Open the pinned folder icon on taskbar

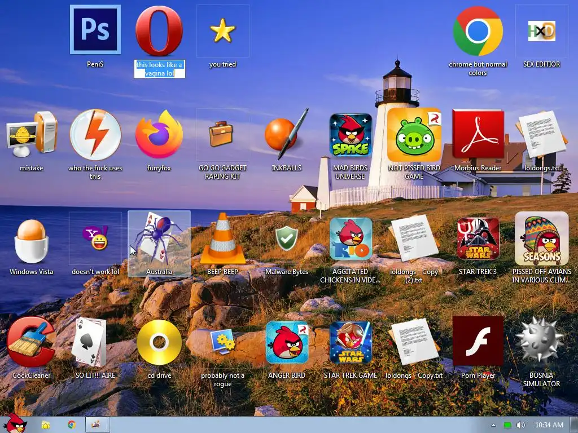45,425
